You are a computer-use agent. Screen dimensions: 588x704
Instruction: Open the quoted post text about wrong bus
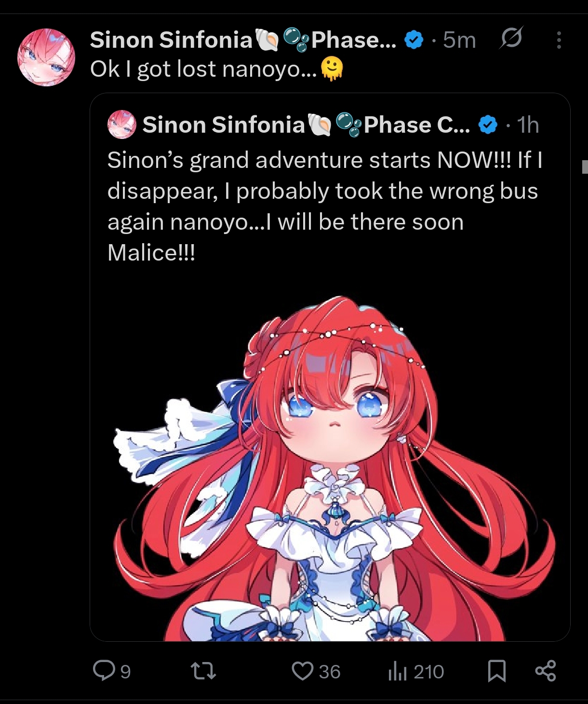point(325,206)
